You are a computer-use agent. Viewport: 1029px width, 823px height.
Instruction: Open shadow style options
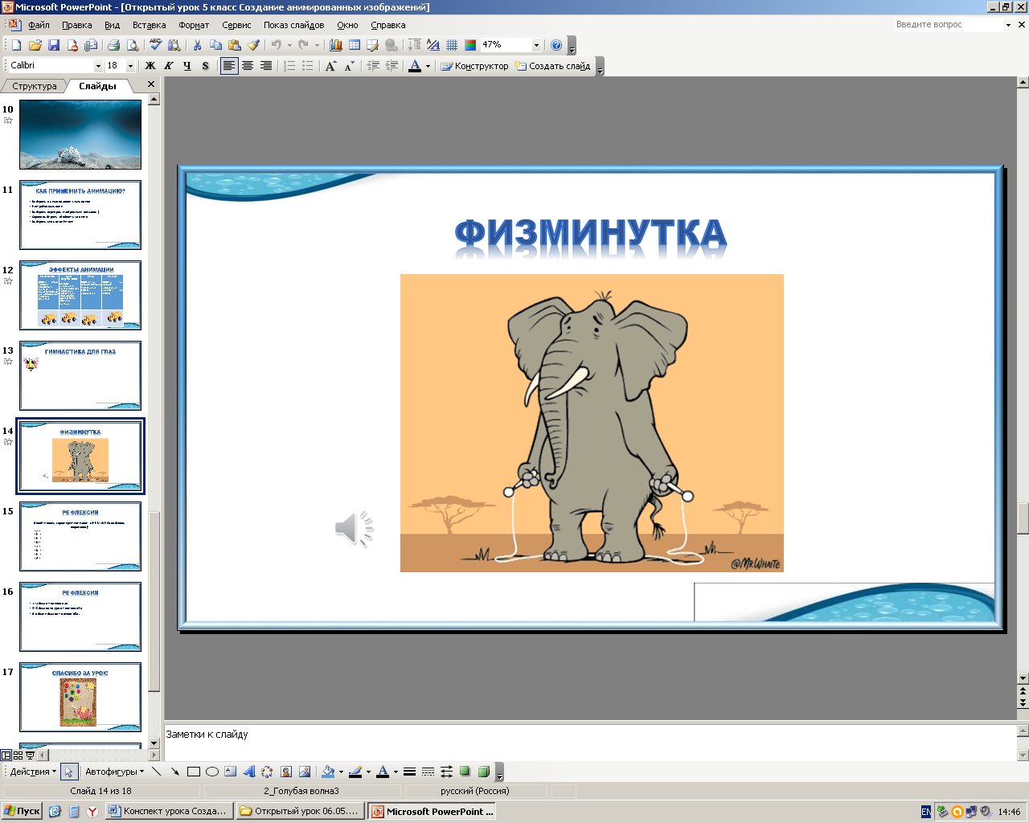pyautogui.click(x=465, y=772)
